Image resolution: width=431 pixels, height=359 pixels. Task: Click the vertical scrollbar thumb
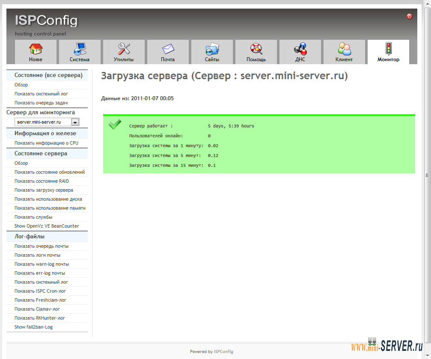427,175
